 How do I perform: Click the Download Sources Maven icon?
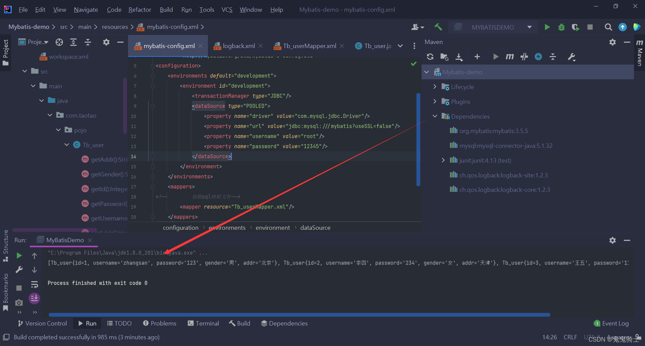tap(459, 57)
